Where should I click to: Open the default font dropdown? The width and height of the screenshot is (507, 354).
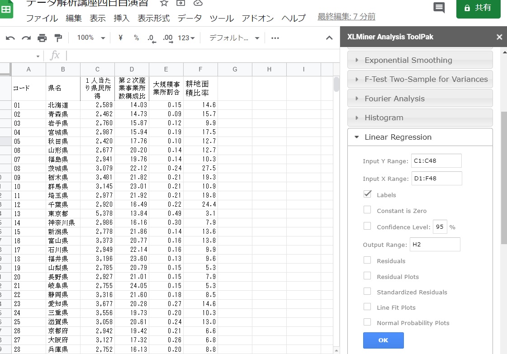pyautogui.click(x=234, y=38)
